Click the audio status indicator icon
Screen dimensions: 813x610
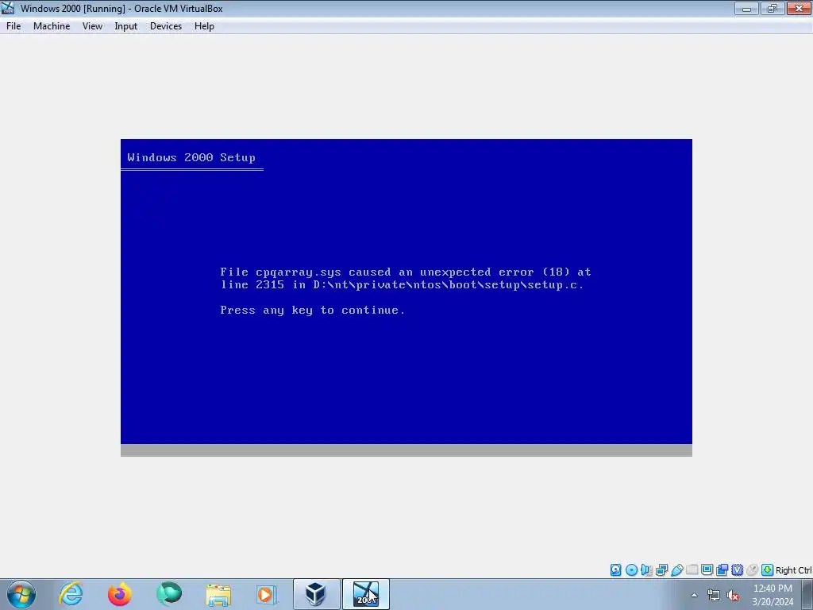pyautogui.click(x=646, y=570)
